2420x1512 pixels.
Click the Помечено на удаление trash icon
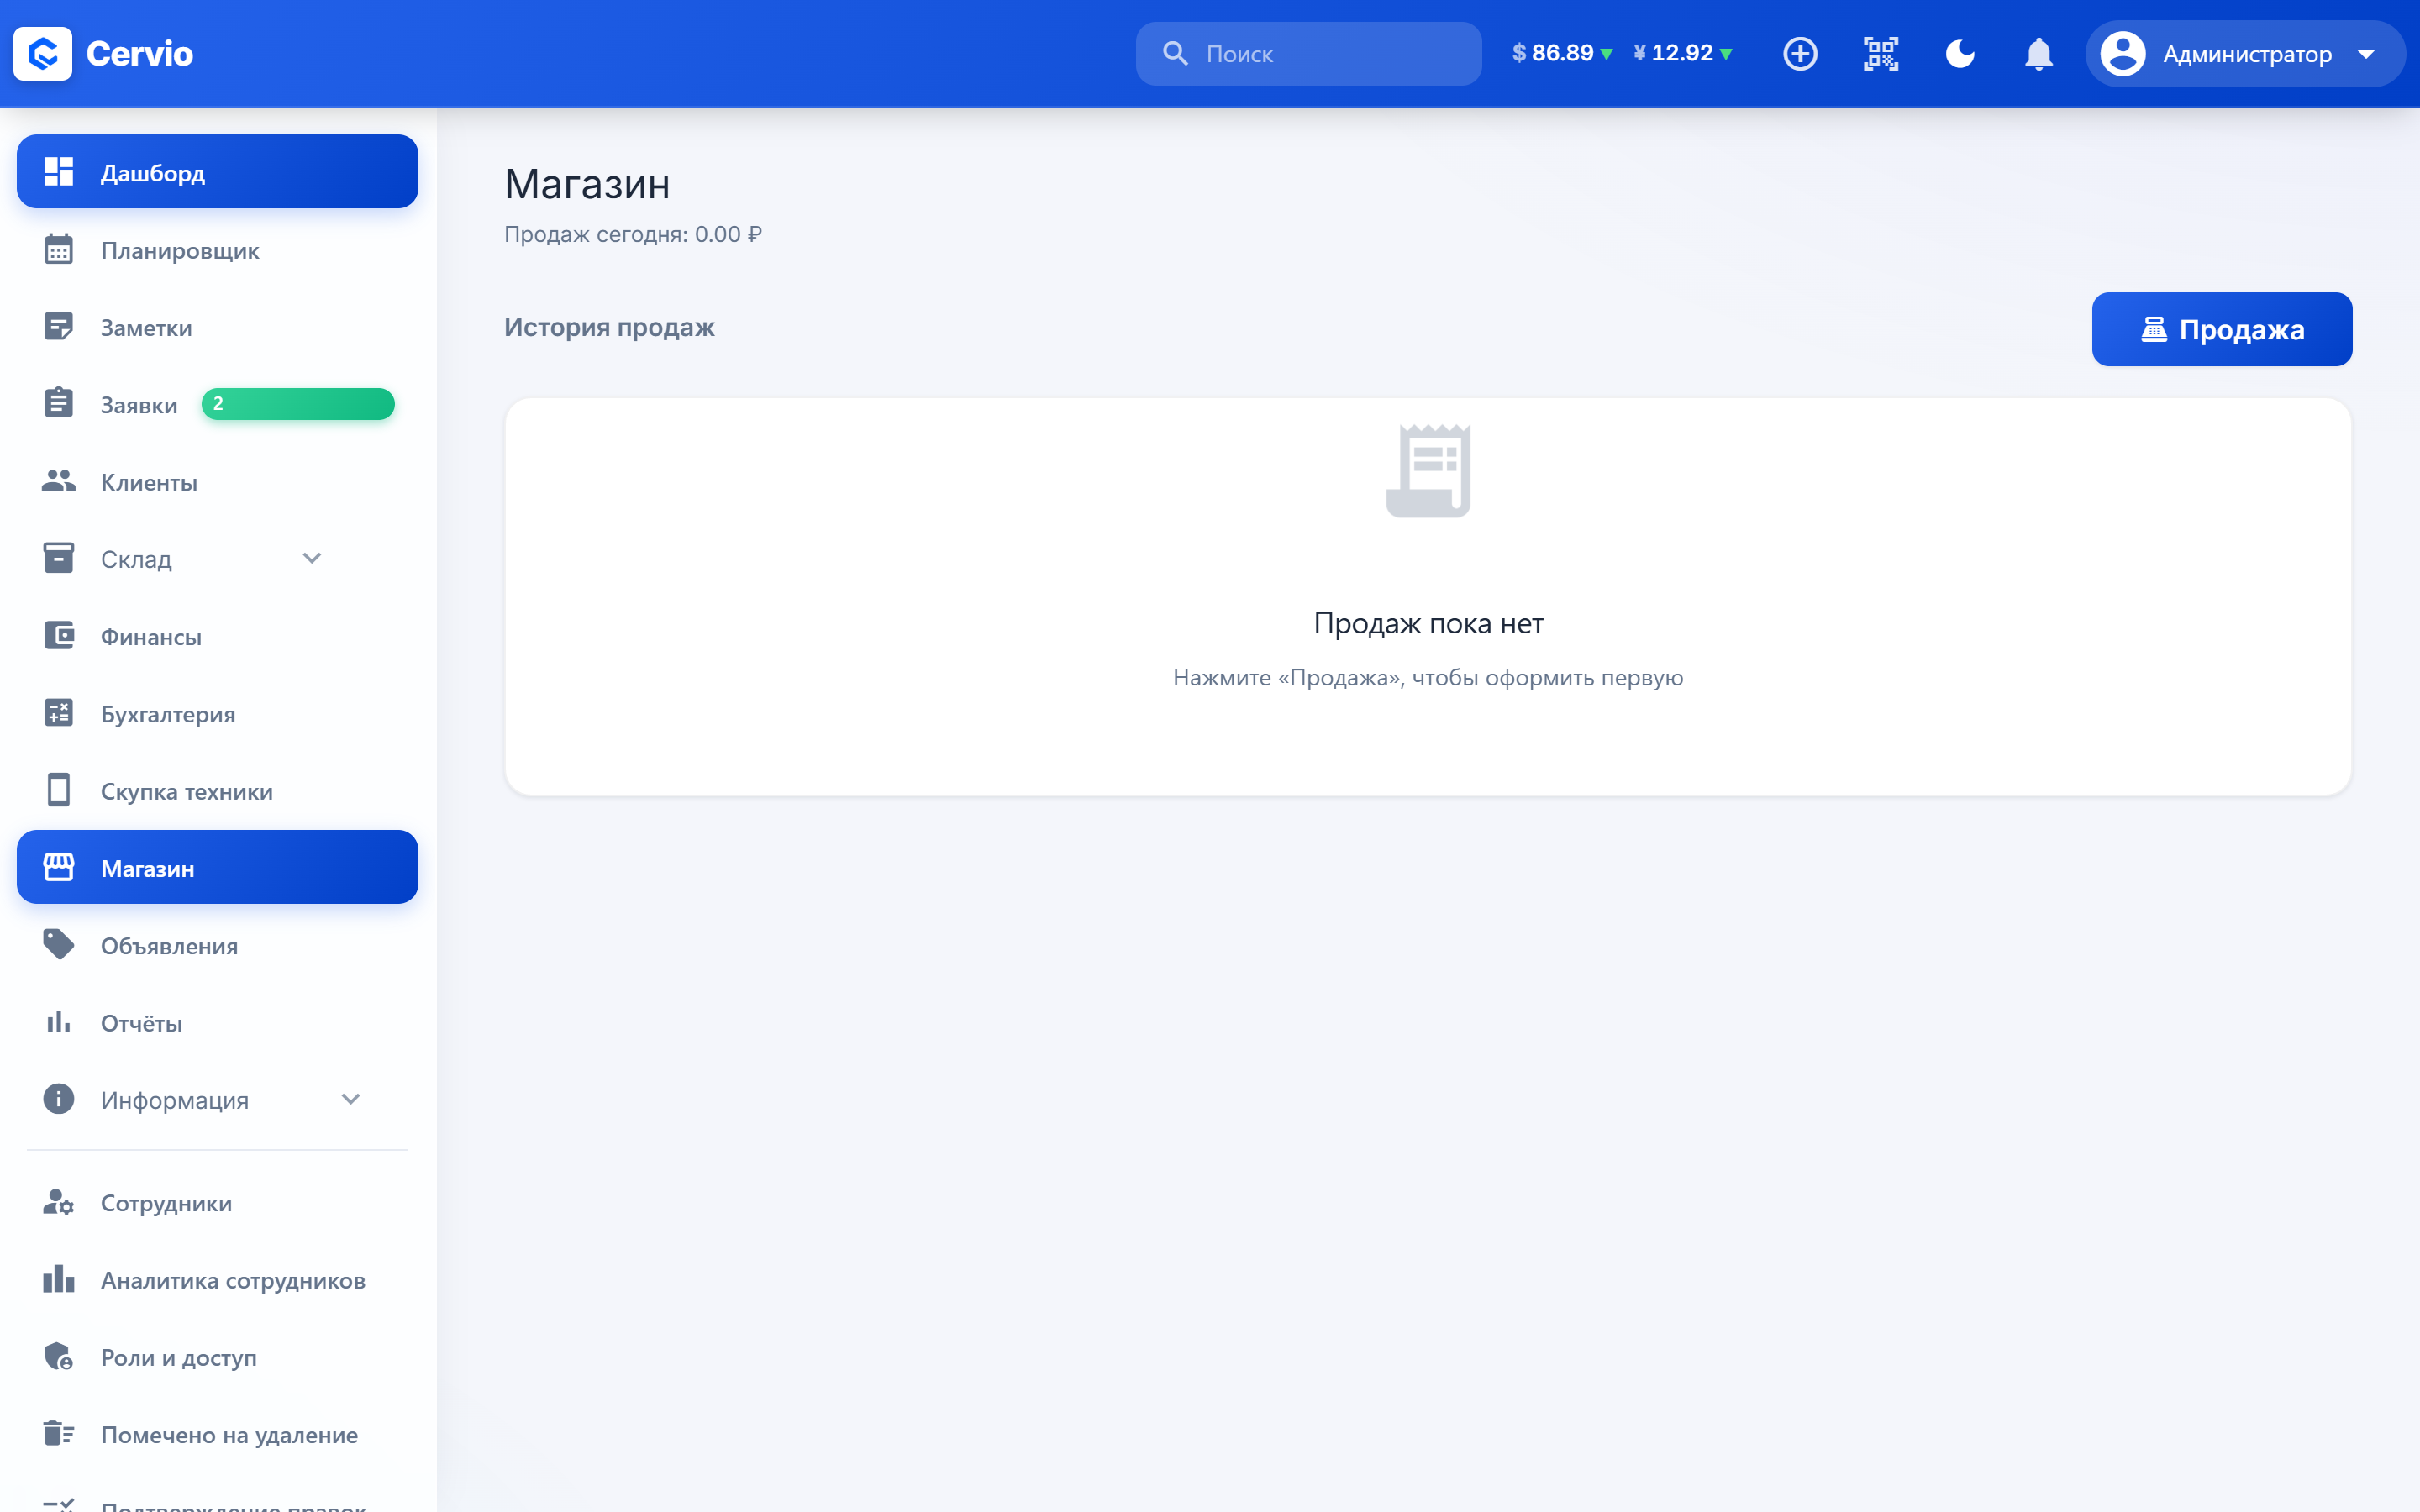[58, 1433]
